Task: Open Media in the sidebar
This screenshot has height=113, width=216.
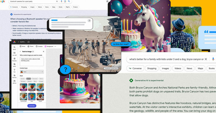Action: 14,65
